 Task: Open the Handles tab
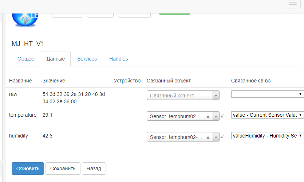118,59
